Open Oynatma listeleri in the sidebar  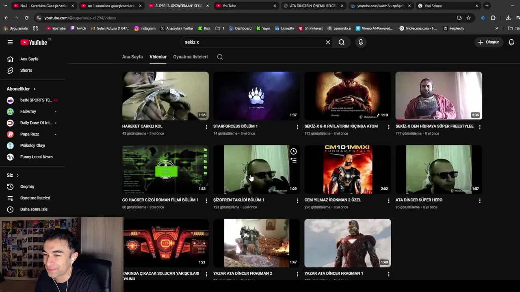(x=32, y=198)
